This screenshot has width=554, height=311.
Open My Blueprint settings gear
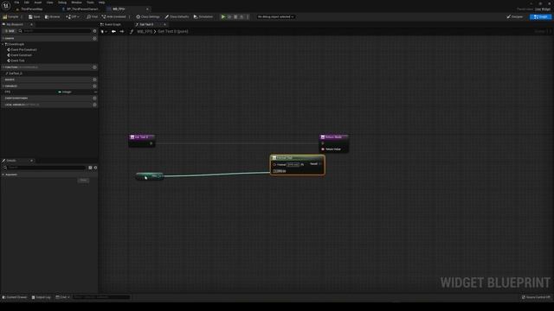[94, 31]
